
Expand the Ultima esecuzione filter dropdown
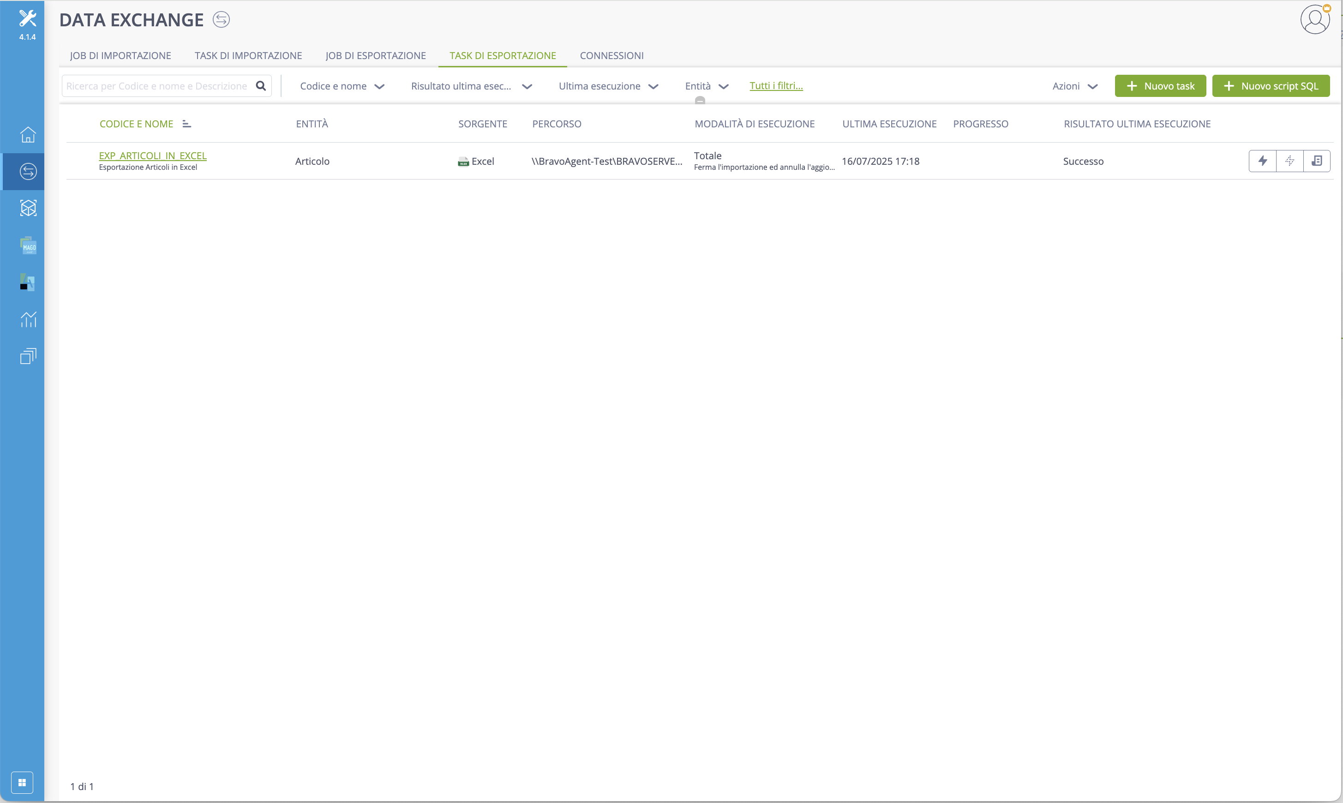click(608, 86)
